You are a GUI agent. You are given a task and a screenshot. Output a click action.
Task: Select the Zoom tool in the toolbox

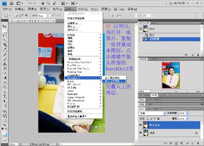click(4, 125)
